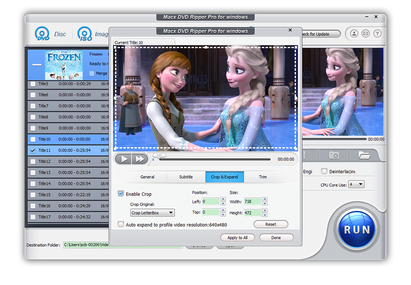Image resolution: width=411 pixels, height=285 pixels.
Task: Click the top-center crop handle on preview
Action: (206, 47)
